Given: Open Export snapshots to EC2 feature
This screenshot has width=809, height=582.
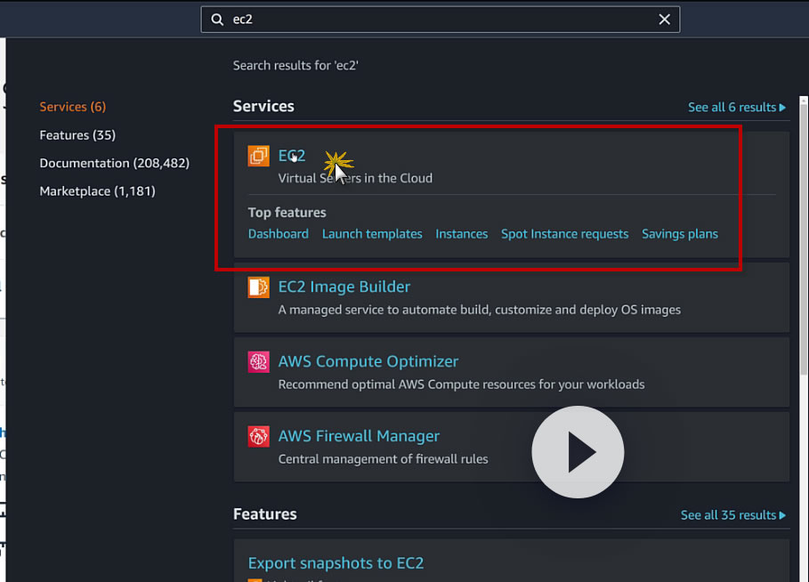Looking at the screenshot, I should pos(336,563).
